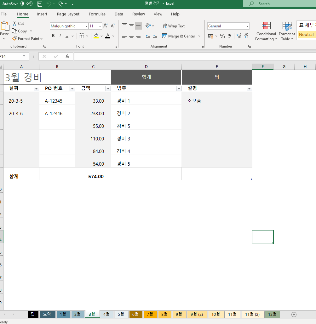Apply the Borders icon
Viewport: 316px width, 324px height.
point(82,36)
